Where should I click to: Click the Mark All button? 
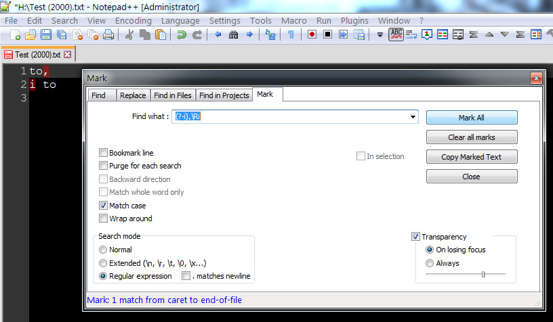click(x=472, y=118)
